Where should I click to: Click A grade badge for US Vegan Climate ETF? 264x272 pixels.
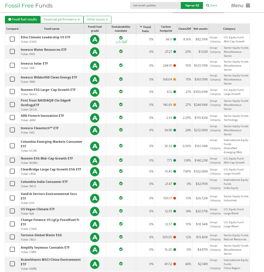95,211
